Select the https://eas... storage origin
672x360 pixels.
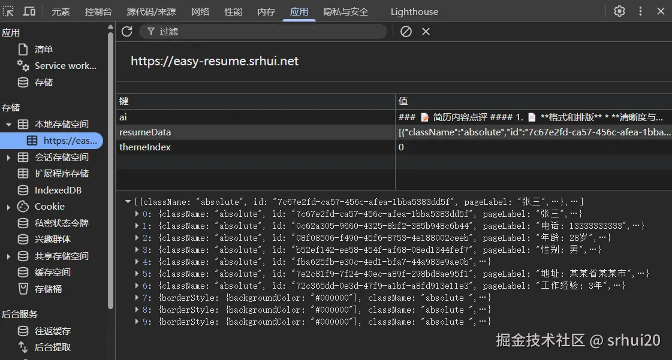point(52,140)
